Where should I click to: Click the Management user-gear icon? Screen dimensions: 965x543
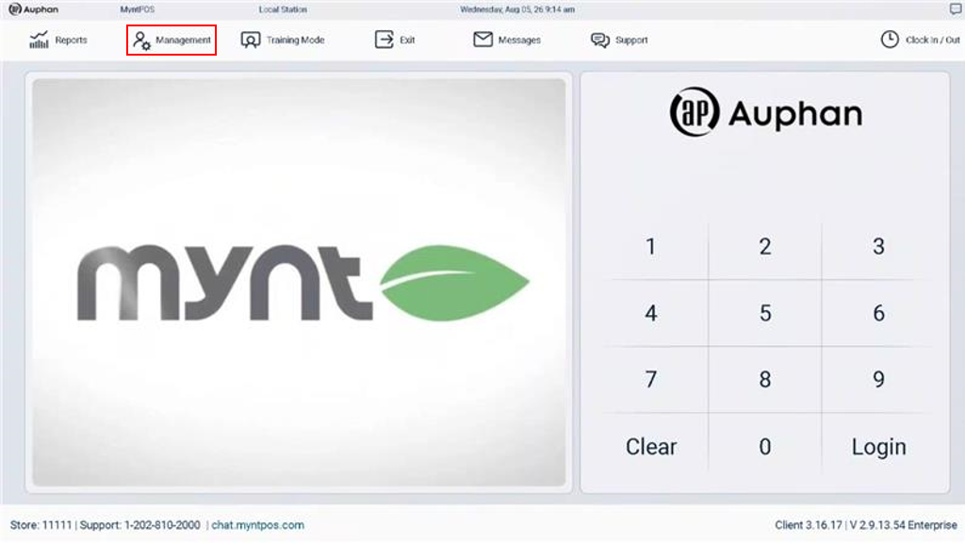[x=141, y=41]
